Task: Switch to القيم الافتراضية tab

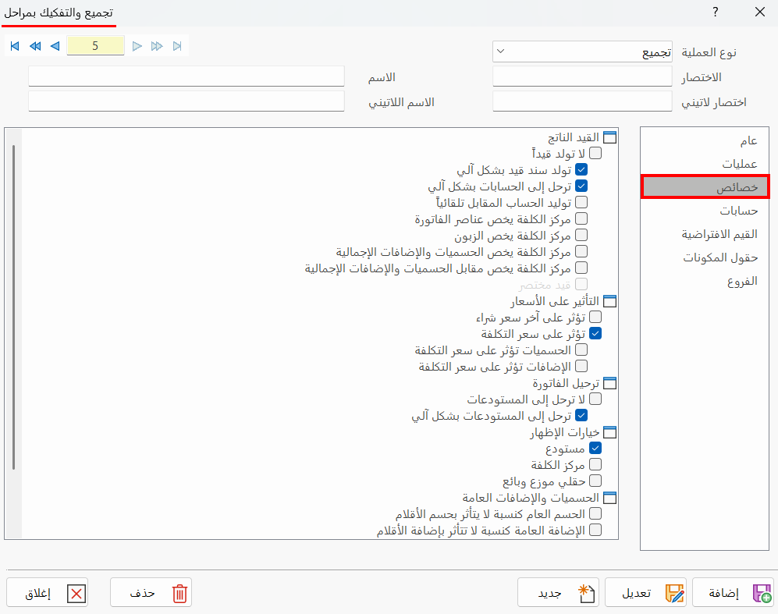Action: pyautogui.click(x=705, y=234)
